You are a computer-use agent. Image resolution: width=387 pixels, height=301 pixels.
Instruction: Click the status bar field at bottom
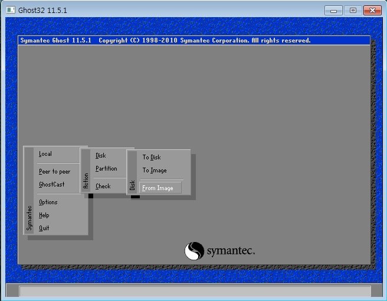[x=195, y=292]
